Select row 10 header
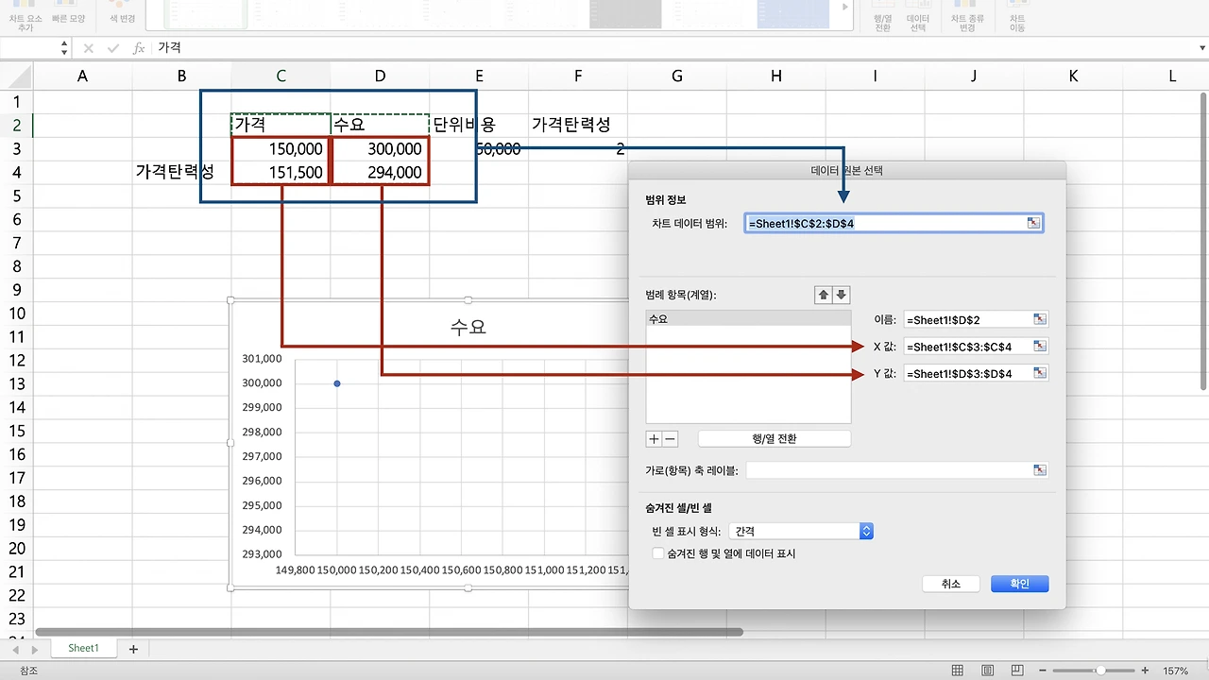The width and height of the screenshot is (1209, 680). point(15,314)
